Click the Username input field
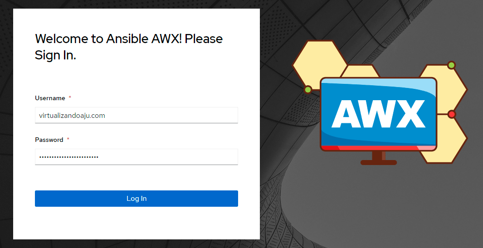The height and width of the screenshot is (248, 483). coord(136,115)
